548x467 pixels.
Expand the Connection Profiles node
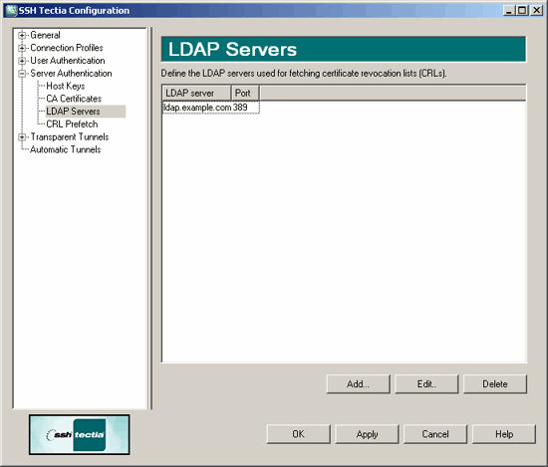coord(22,48)
